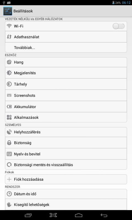Open Dátum és idő settings

tap(66, 194)
